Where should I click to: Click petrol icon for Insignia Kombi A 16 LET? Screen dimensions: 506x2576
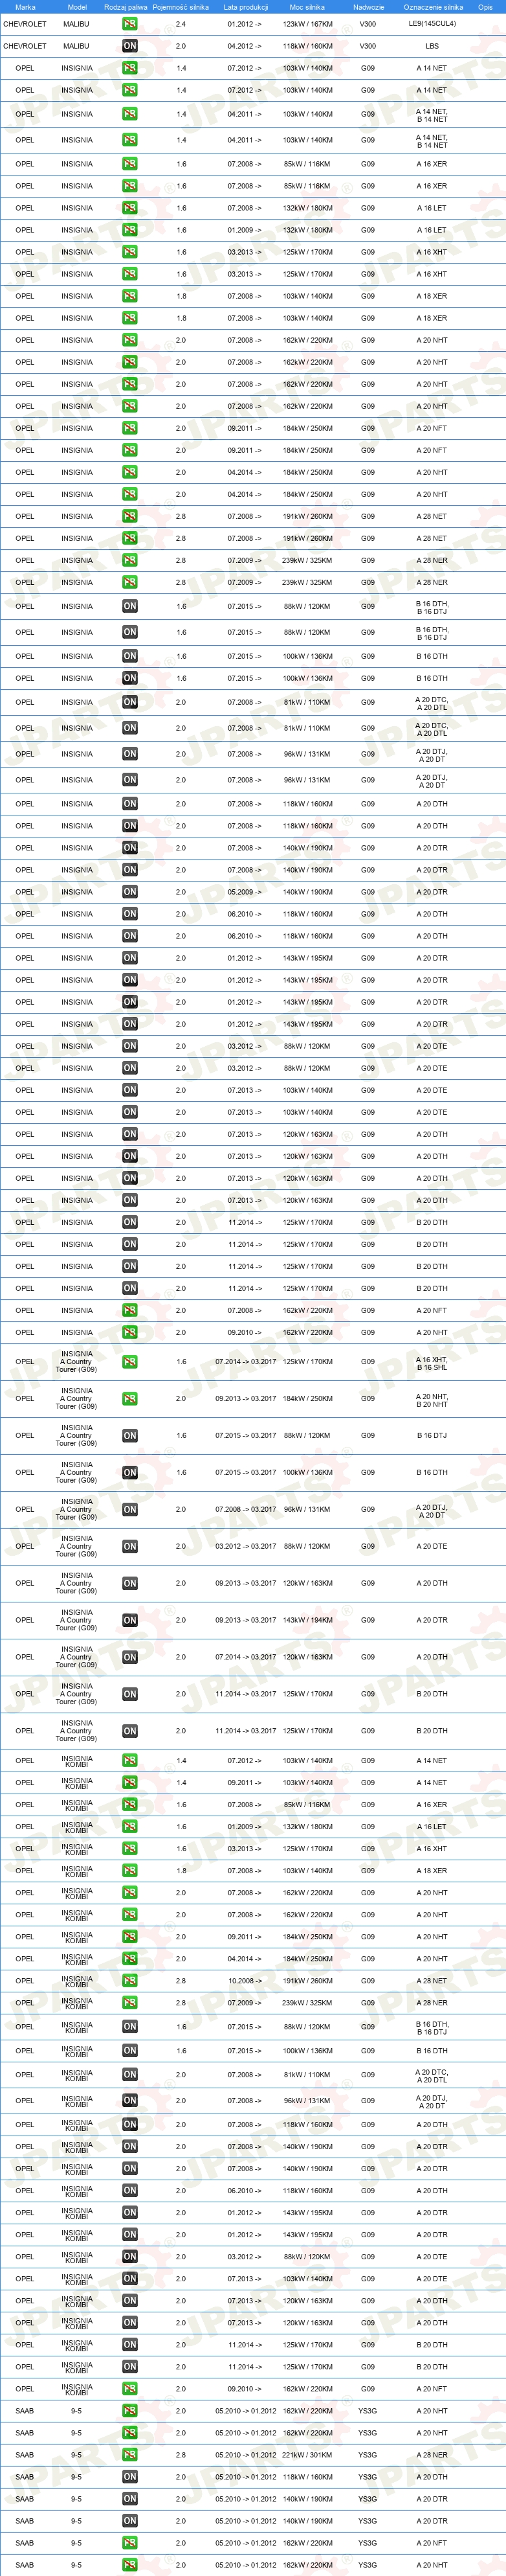[x=130, y=1826]
